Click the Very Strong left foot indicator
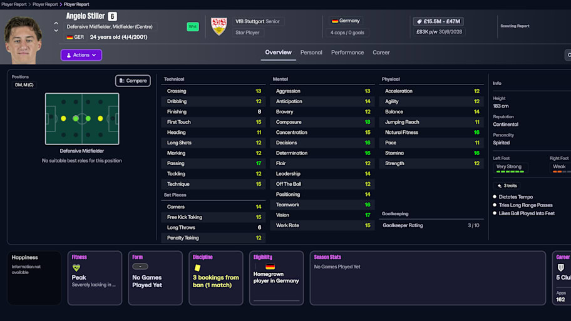571x321 pixels. click(510, 168)
